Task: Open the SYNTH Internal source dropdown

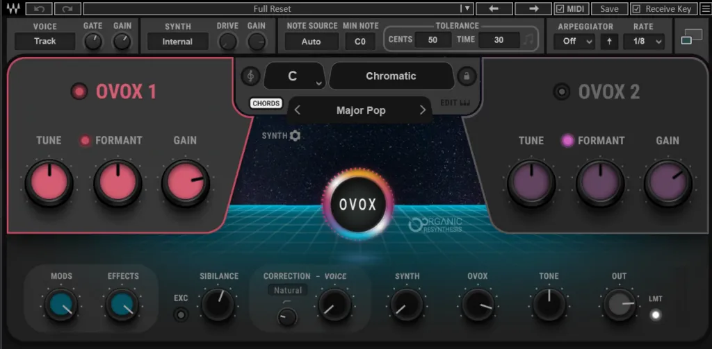Action: [177, 42]
